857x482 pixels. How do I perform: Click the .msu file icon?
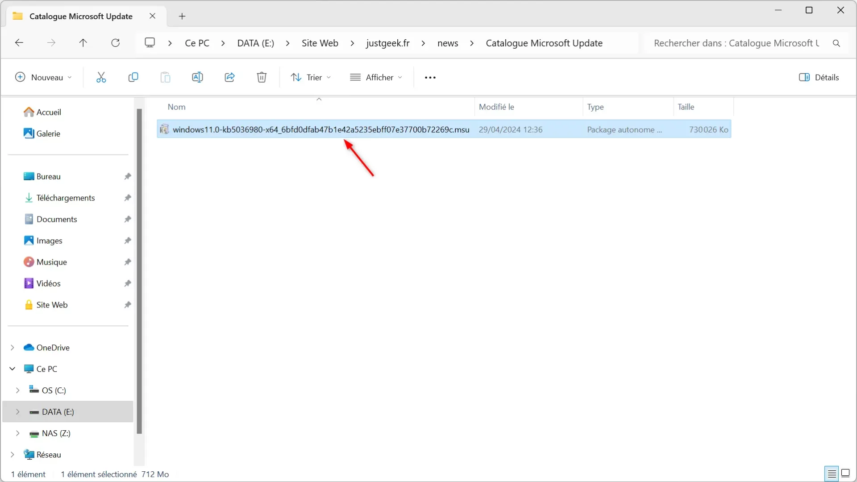(164, 129)
